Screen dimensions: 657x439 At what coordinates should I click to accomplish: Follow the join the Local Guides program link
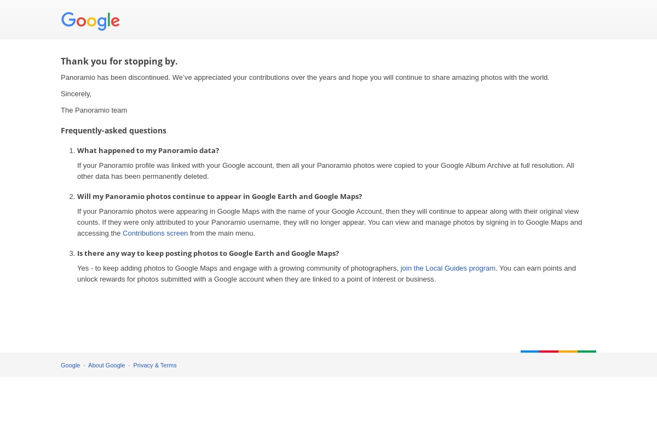[448, 268]
